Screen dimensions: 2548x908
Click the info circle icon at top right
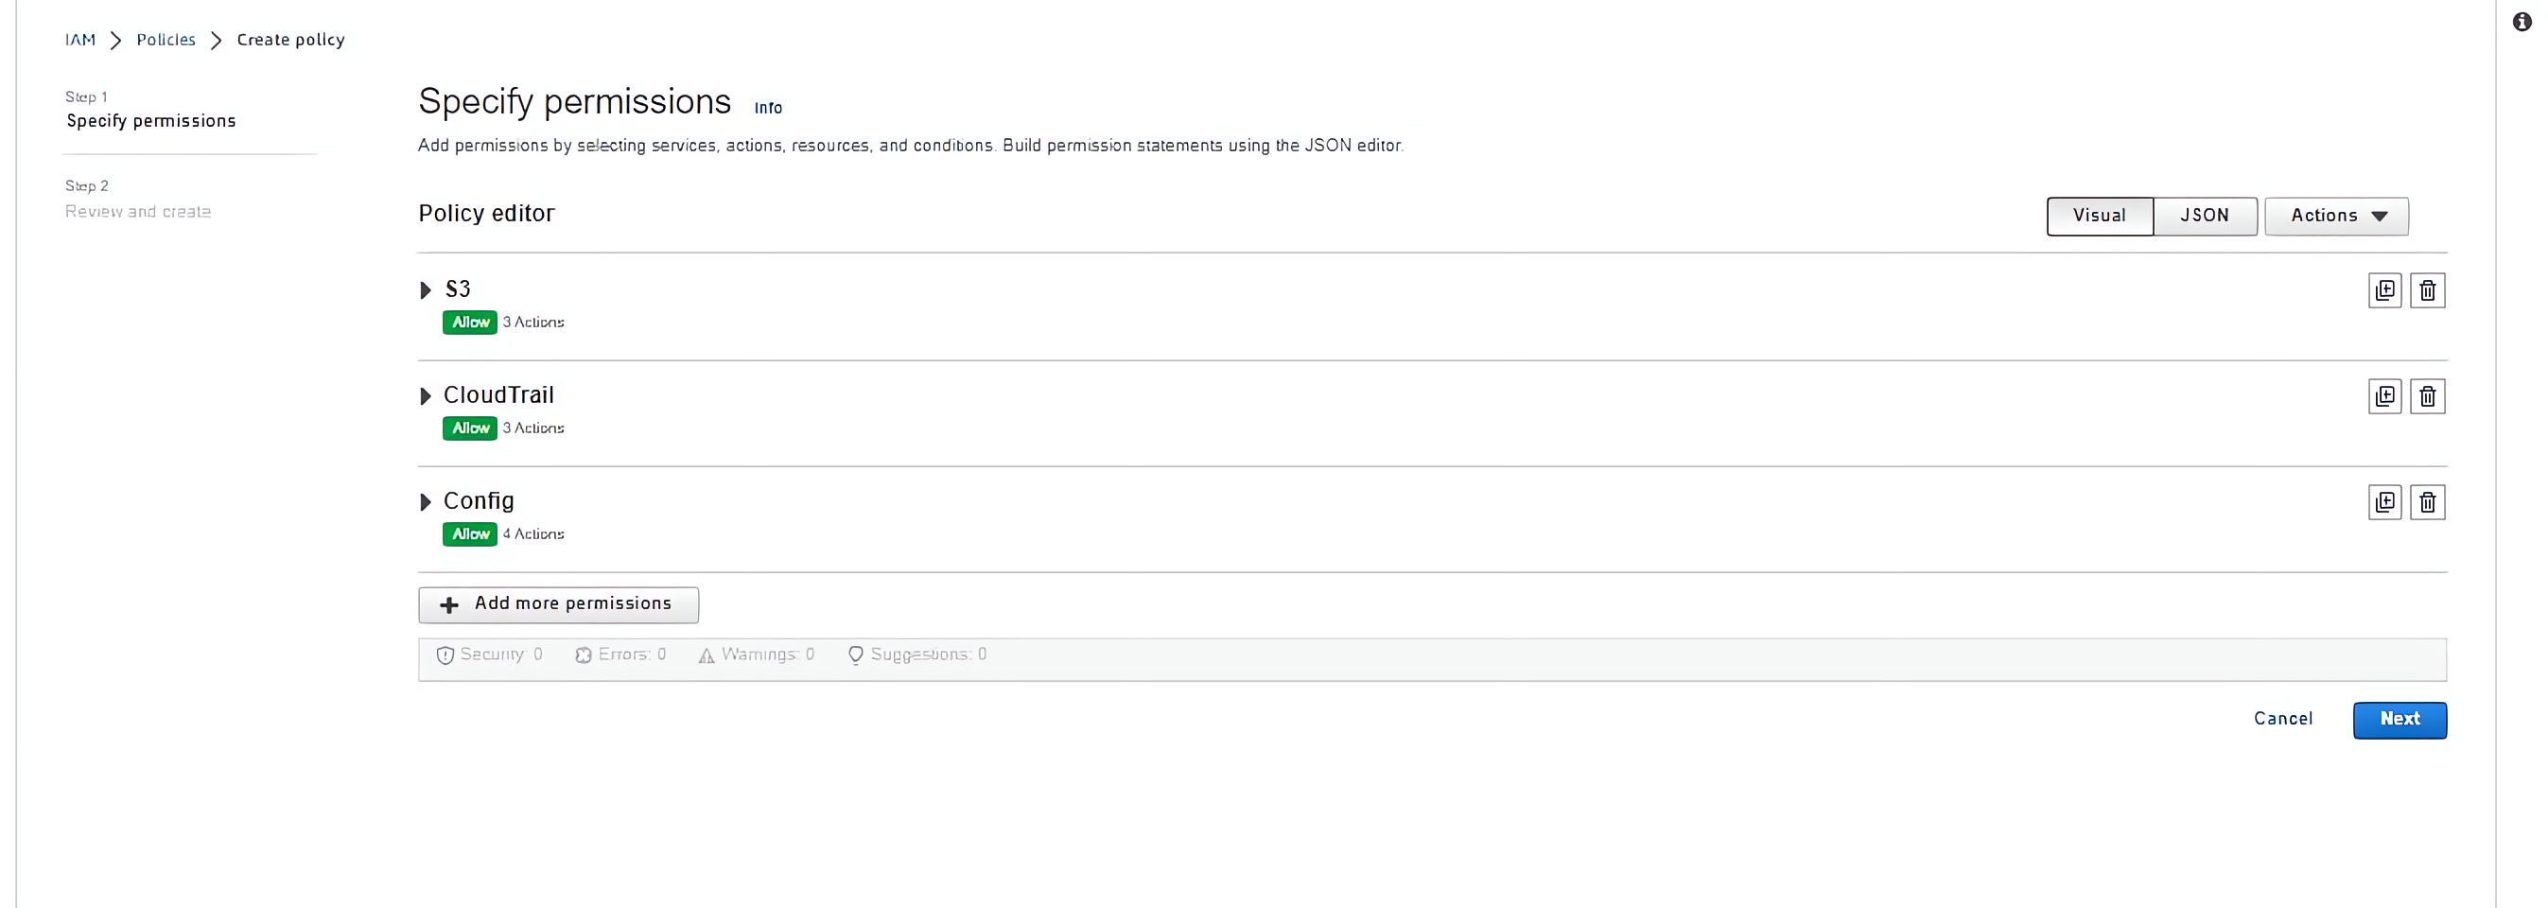(2522, 22)
